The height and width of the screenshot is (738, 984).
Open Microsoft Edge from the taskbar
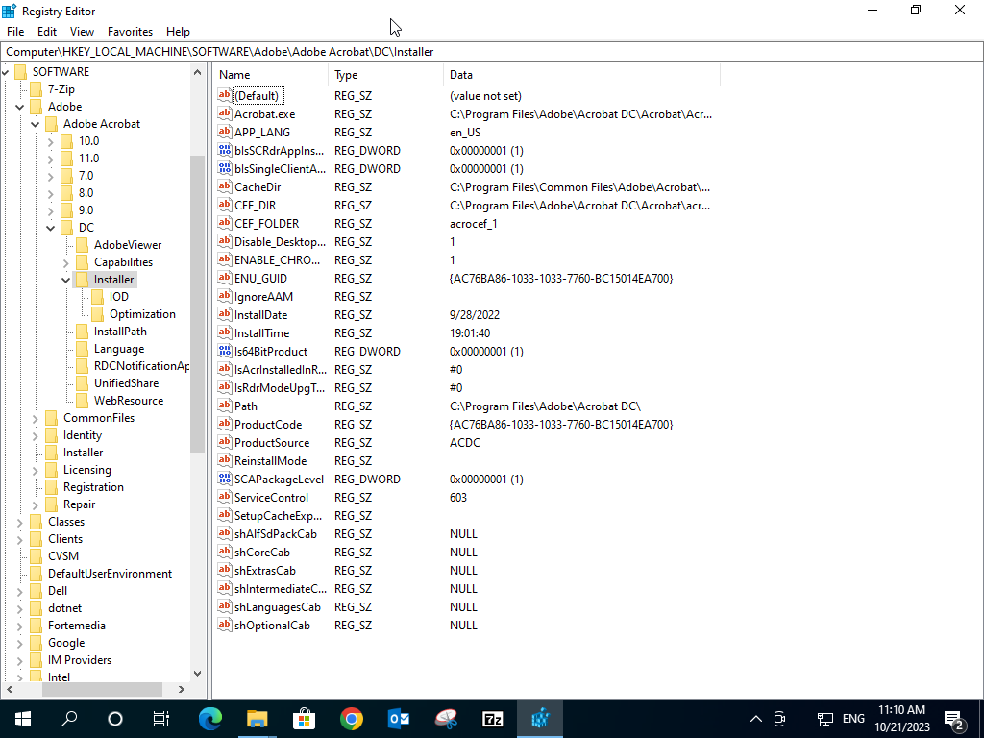[x=209, y=719]
